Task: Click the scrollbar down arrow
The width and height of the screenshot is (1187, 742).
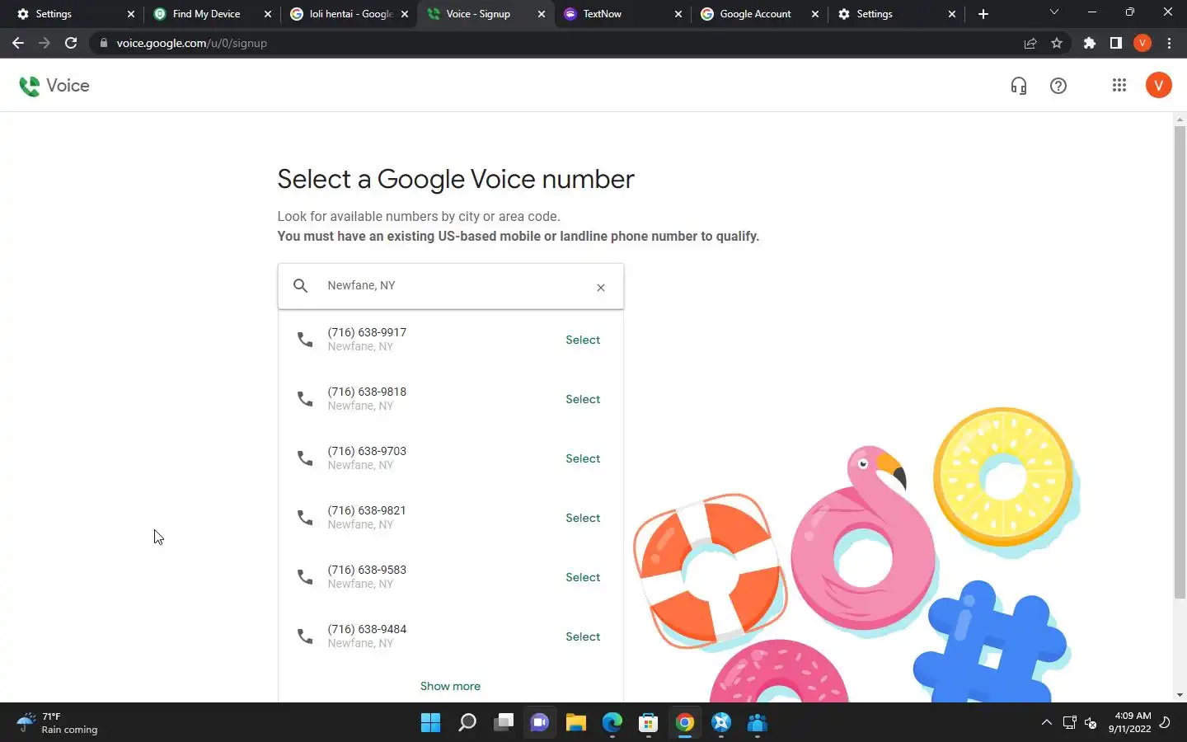Action: pos(1180,695)
